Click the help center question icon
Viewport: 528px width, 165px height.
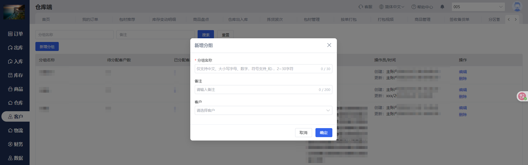[414, 7]
